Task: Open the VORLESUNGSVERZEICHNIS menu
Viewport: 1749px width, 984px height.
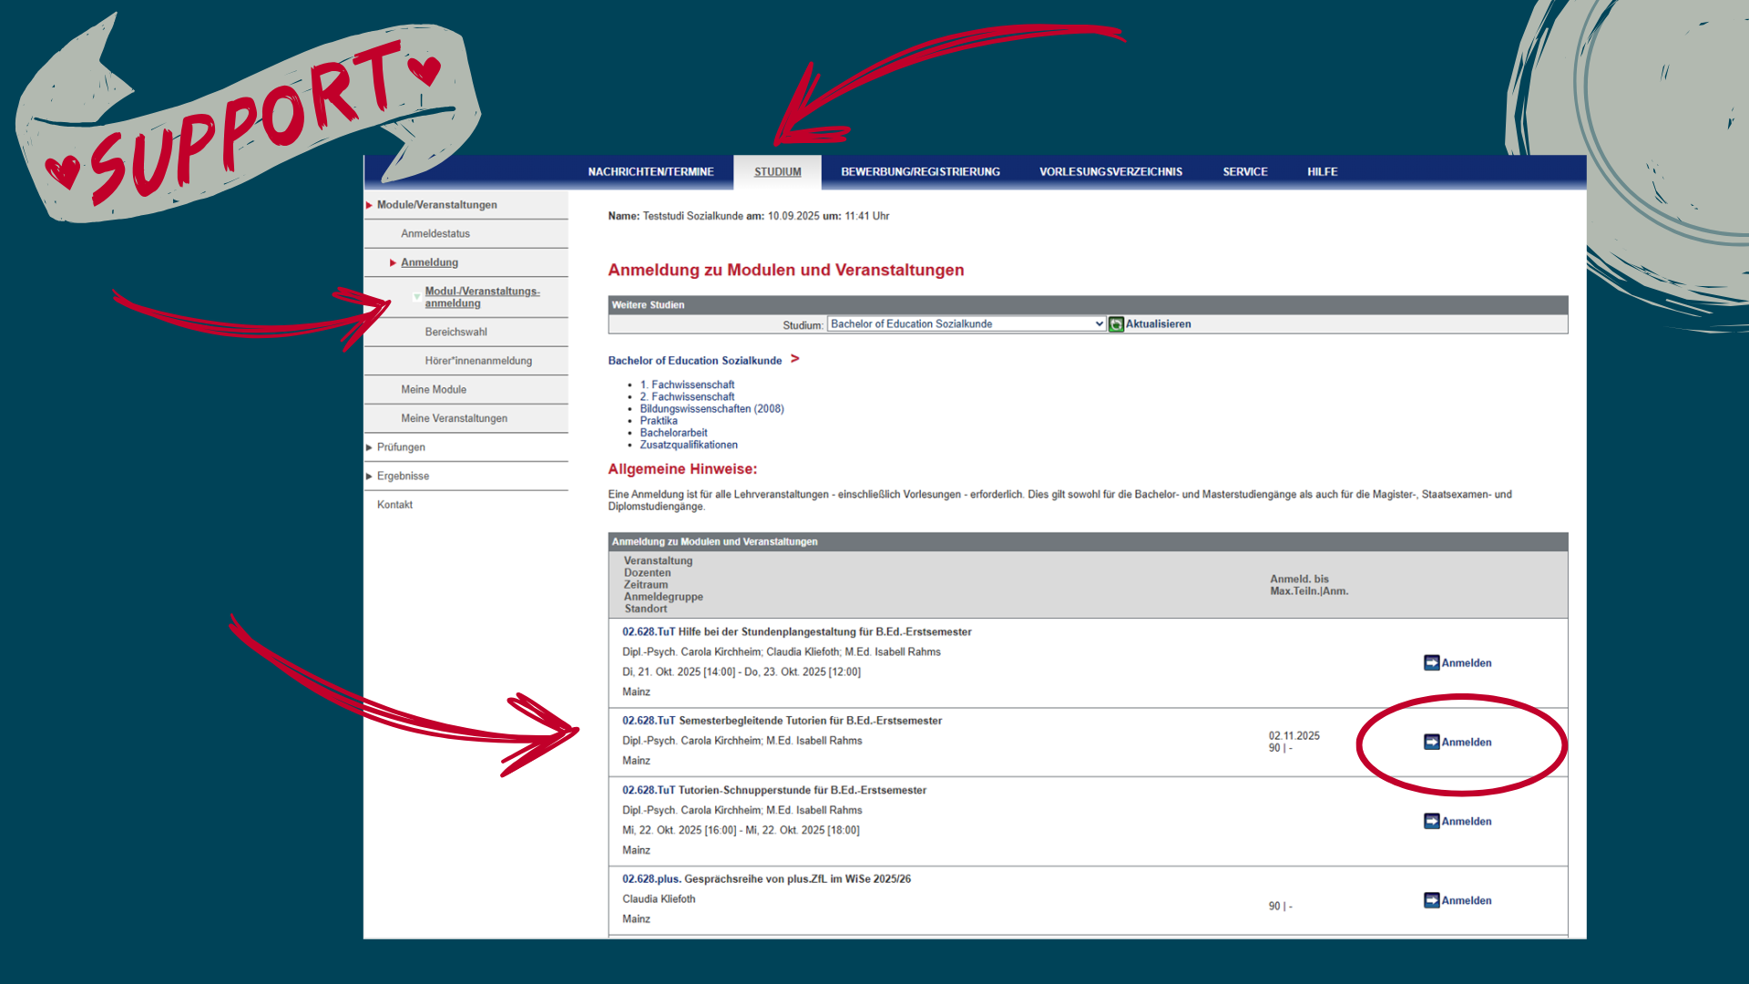Action: tap(1110, 172)
